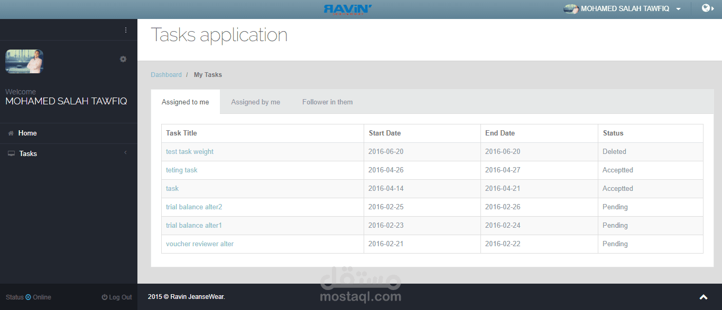Click the Online status circle icon
This screenshot has width=722, height=310.
[x=28, y=297]
